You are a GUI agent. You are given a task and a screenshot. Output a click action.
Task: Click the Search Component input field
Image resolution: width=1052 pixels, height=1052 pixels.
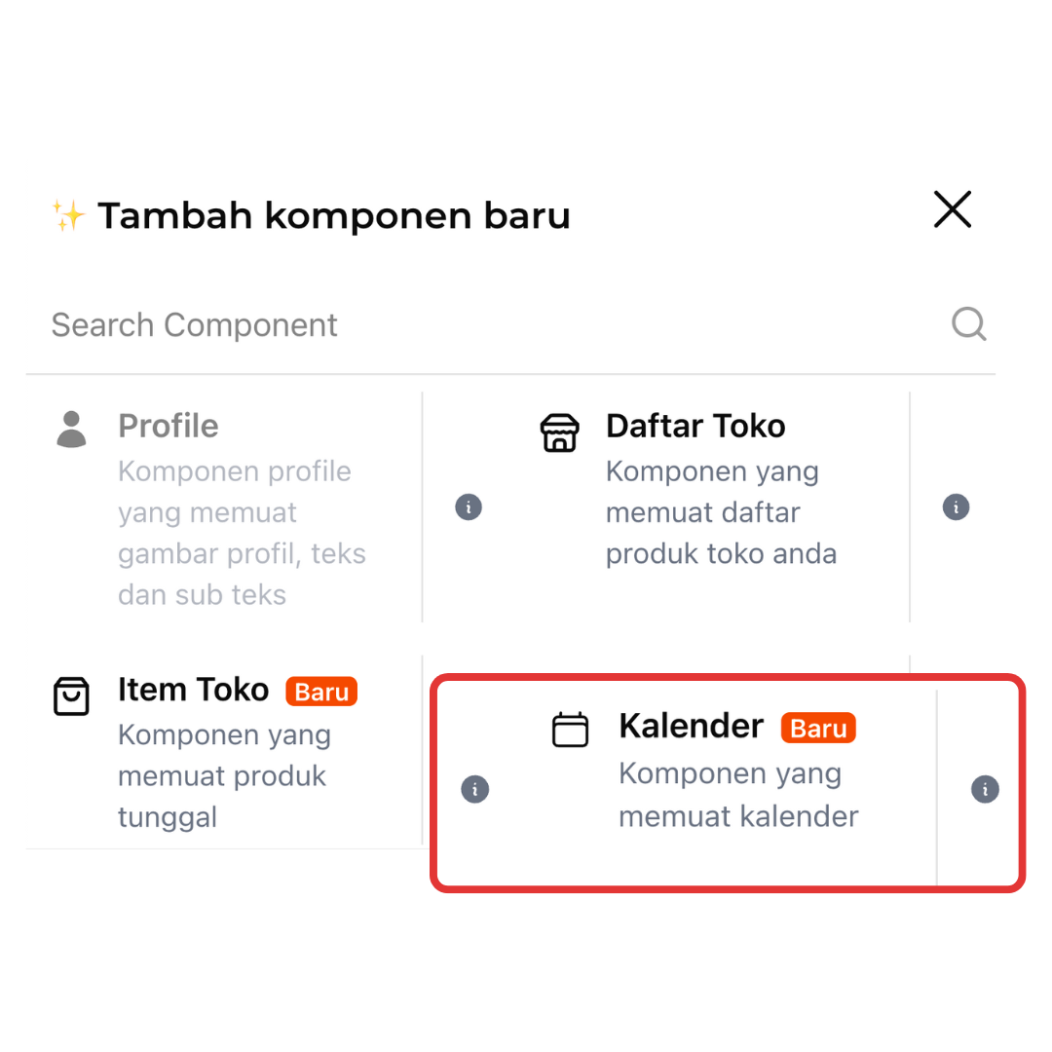click(x=487, y=324)
